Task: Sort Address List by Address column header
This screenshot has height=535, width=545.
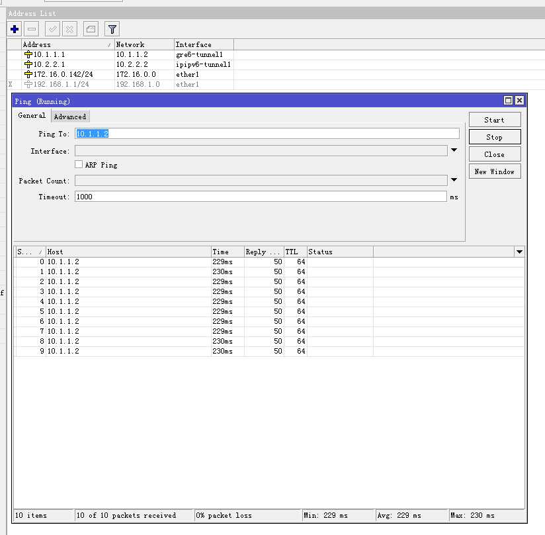Action: 67,44
